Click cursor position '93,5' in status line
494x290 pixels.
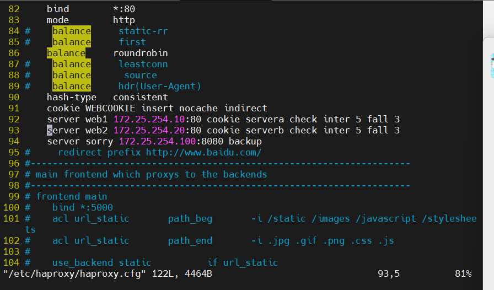point(389,273)
